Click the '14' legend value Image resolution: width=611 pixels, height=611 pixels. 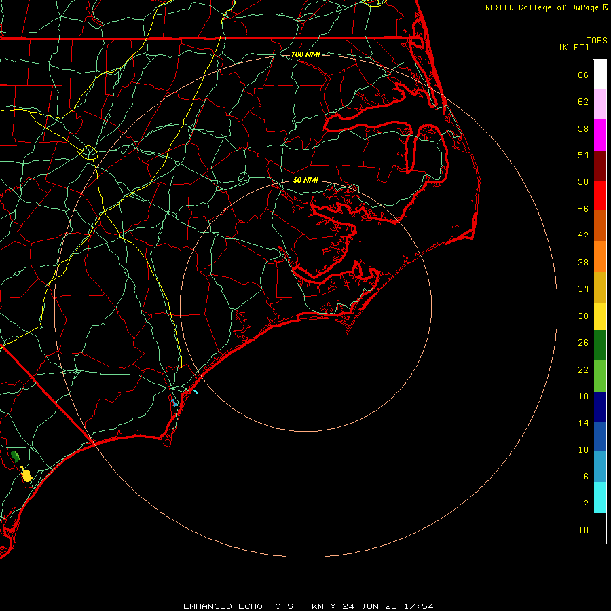[x=583, y=423]
